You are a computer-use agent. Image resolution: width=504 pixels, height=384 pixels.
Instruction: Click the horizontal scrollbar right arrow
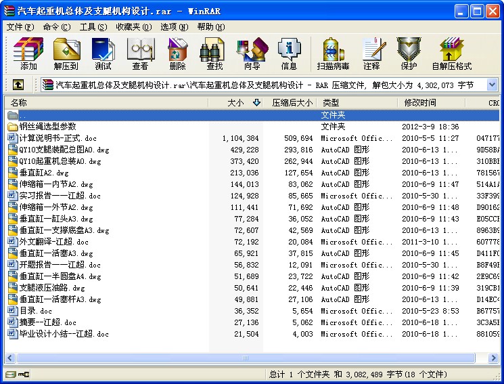[x=493, y=358]
